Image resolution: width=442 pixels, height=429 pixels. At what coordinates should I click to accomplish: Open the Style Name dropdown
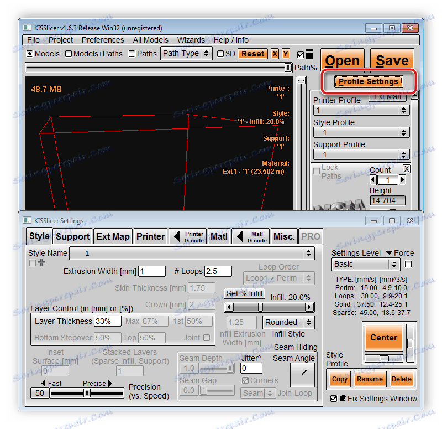[x=192, y=253]
